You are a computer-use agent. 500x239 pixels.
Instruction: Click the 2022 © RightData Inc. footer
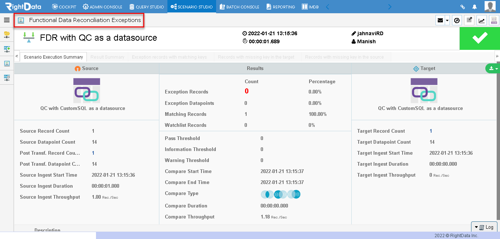point(456,236)
